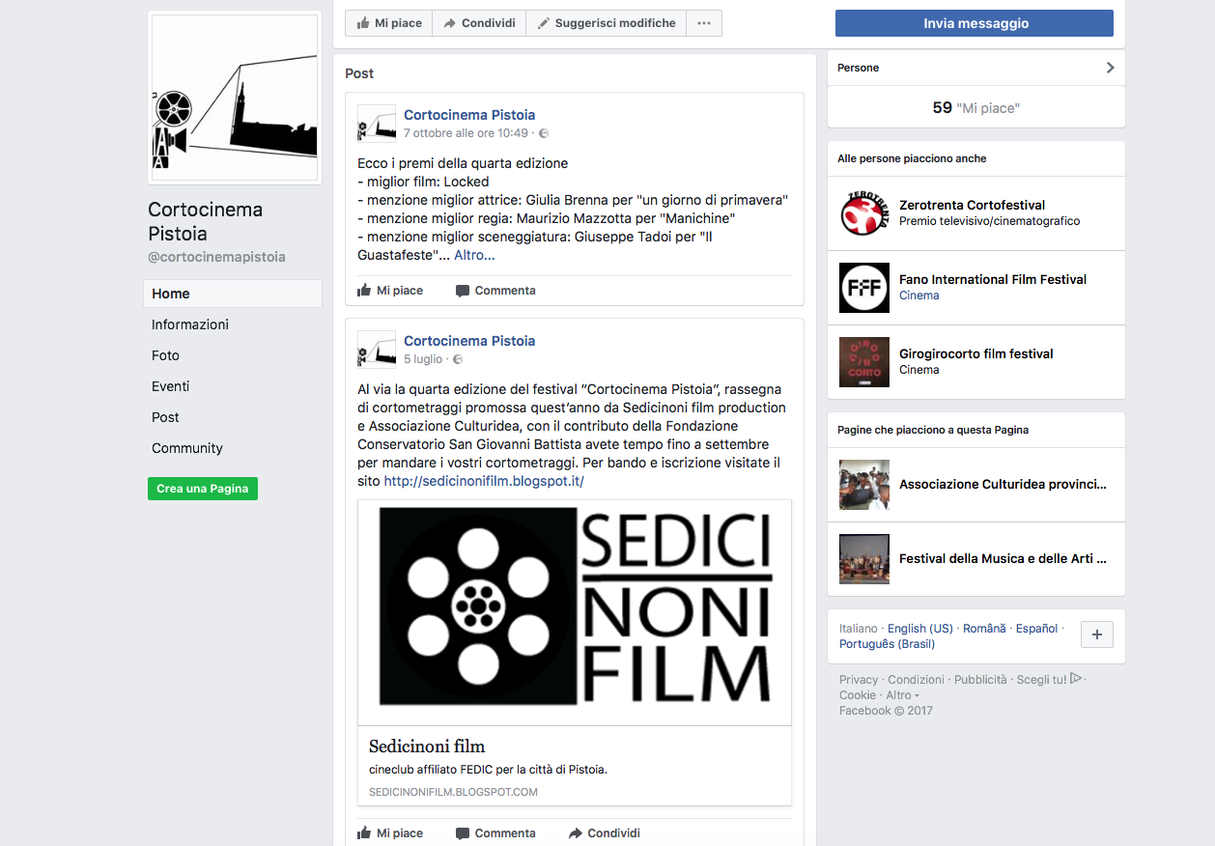Open Pubblicità footer link
The image size is (1215, 846).
(980, 680)
